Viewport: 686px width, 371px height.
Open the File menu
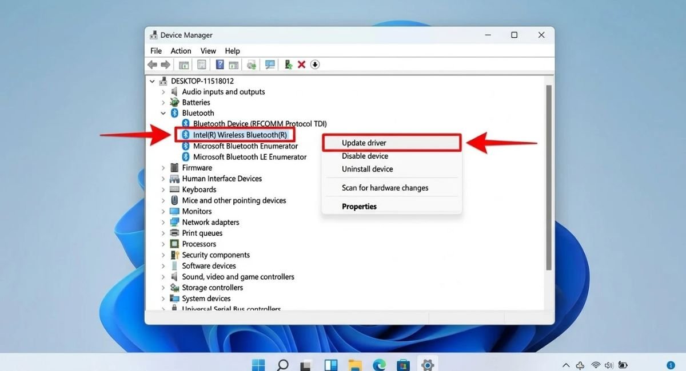click(x=156, y=51)
